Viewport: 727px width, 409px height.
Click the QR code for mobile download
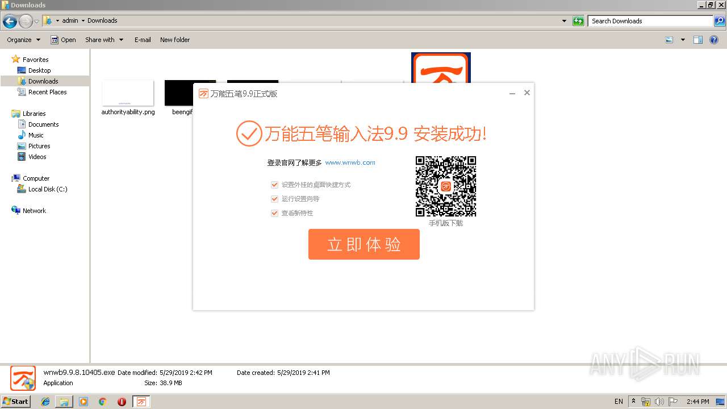click(446, 186)
